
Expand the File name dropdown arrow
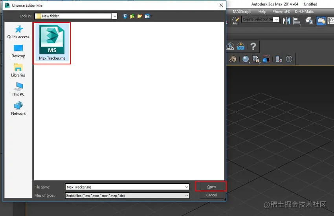187,187
